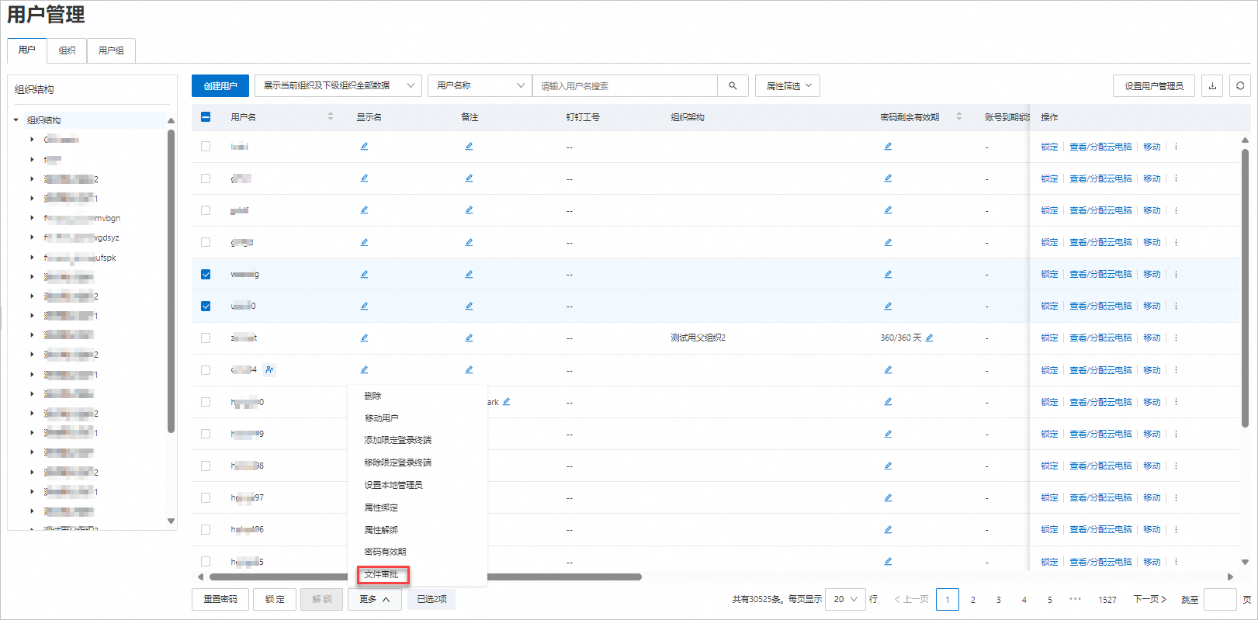
Task: Open more actions icon in the 测试用父组织2 row
Action: tap(1176, 338)
